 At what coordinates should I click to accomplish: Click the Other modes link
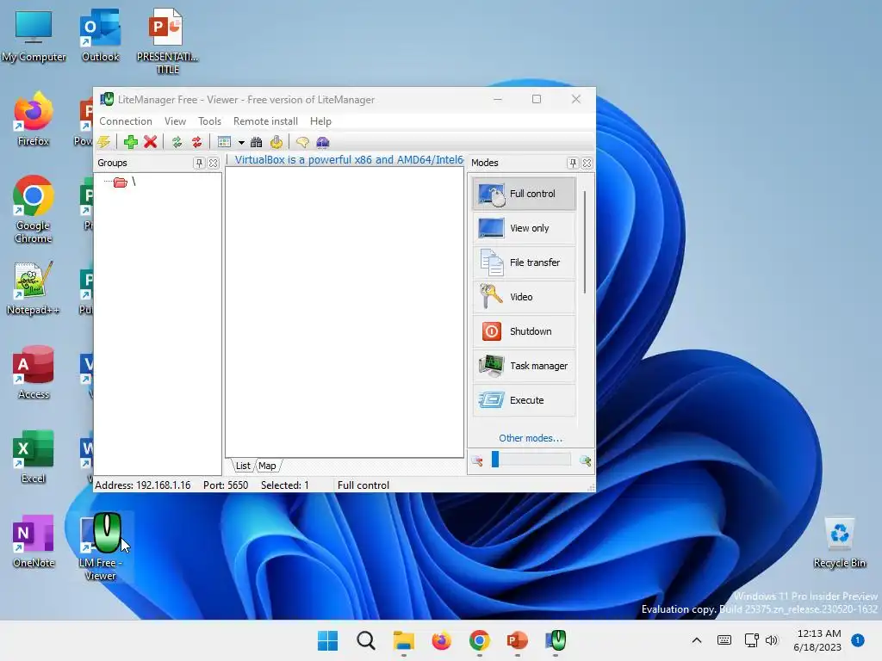pos(531,438)
